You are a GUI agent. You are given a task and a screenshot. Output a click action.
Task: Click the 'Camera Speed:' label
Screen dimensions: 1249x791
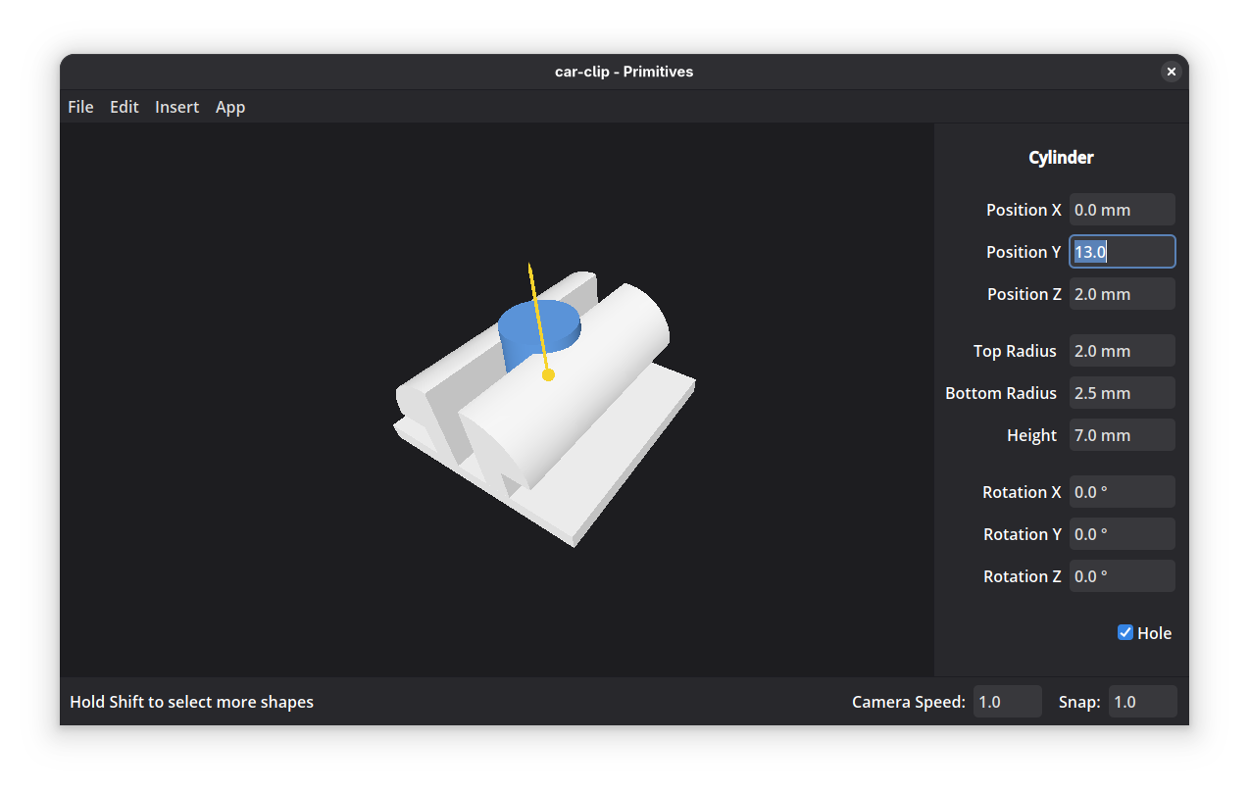909,702
